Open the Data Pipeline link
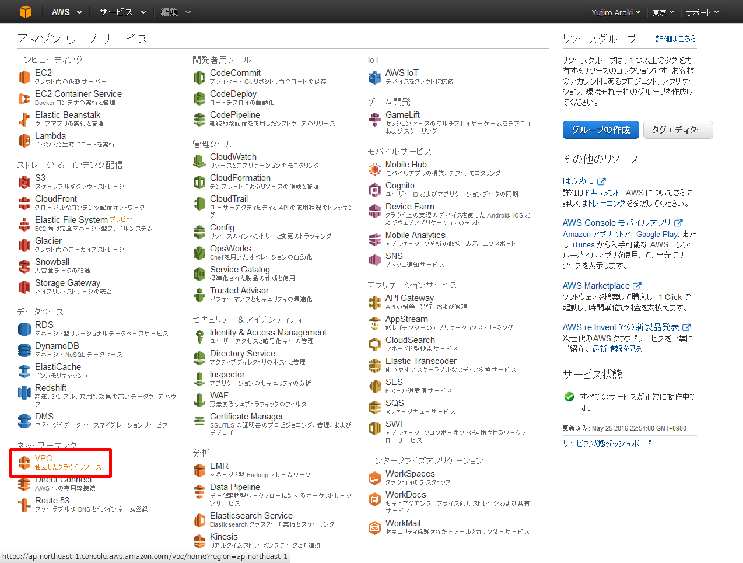 pos(235,487)
